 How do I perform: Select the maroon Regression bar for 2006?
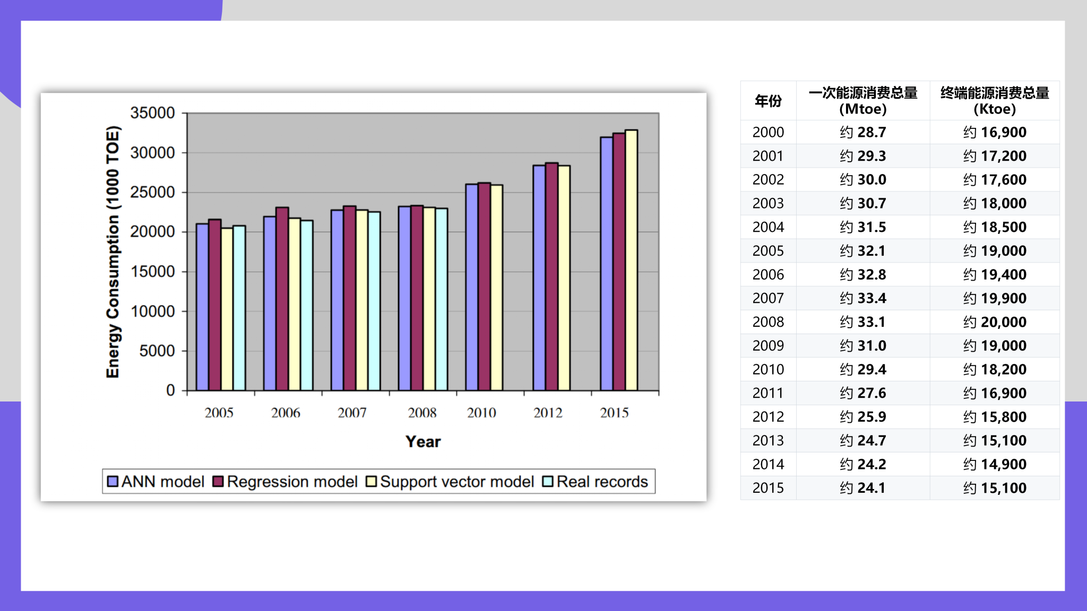(282, 299)
